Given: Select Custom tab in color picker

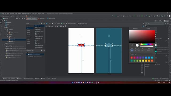Looking at the screenshot, I should pyautogui.click(x=148, y=29).
